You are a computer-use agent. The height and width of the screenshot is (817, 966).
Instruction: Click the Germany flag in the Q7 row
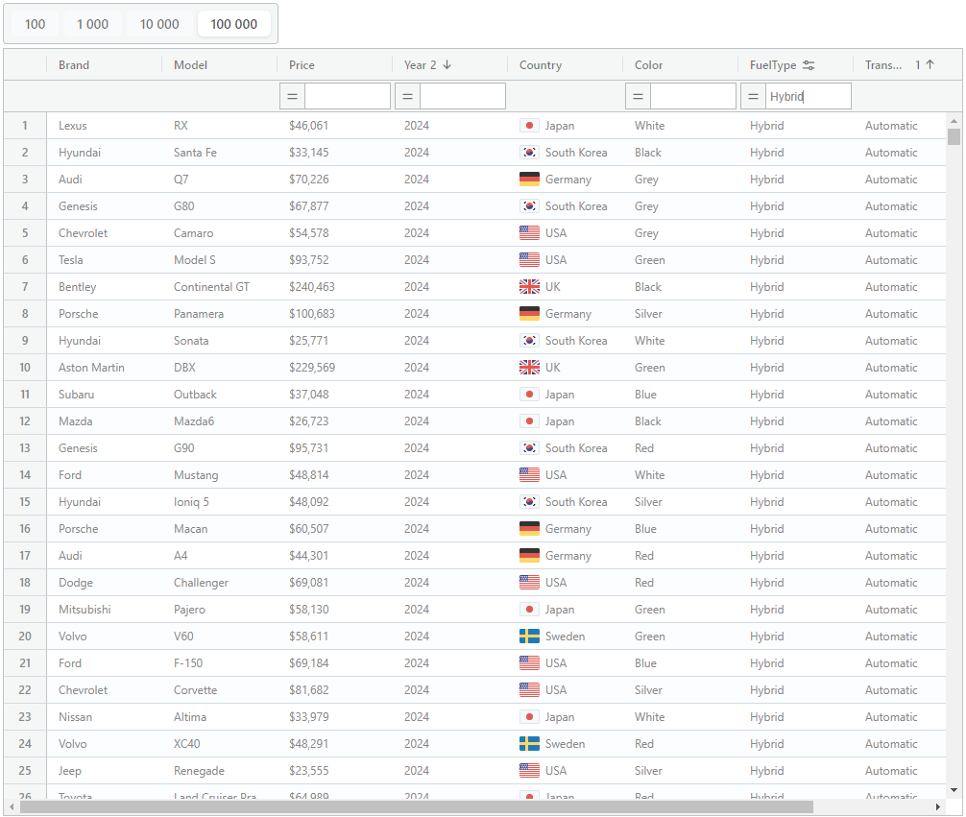click(x=529, y=180)
